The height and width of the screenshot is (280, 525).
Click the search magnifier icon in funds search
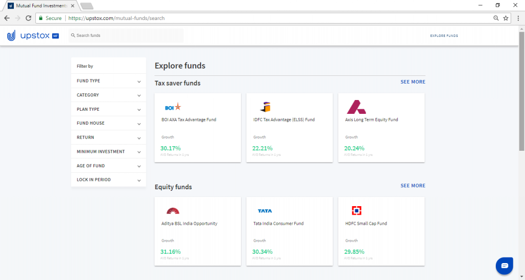click(x=73, y=35)
